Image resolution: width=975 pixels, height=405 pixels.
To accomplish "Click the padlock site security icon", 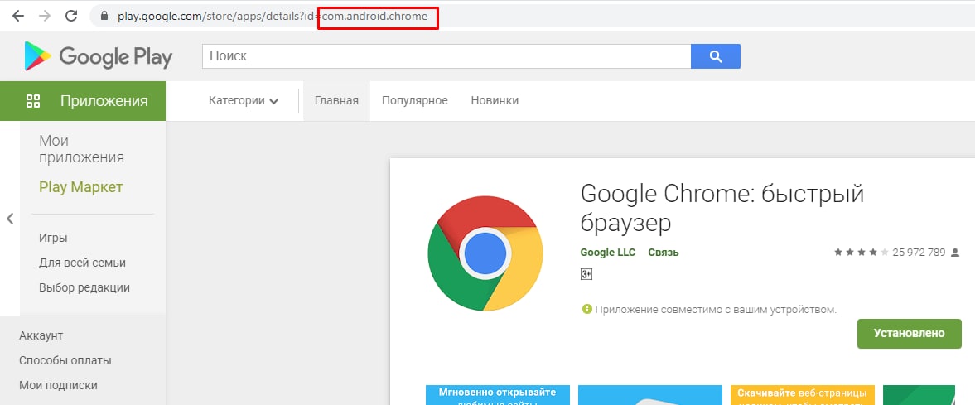I will click(x=104, y=17).
